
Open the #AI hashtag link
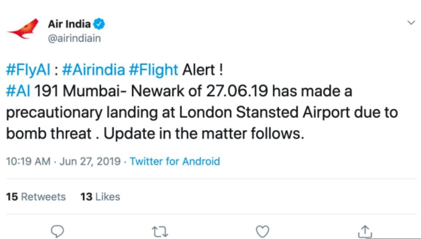pos(18,91)
